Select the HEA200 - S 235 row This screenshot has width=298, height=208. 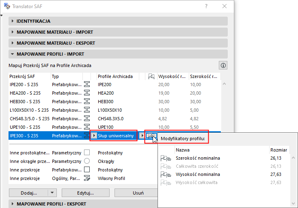click(114, 93)
